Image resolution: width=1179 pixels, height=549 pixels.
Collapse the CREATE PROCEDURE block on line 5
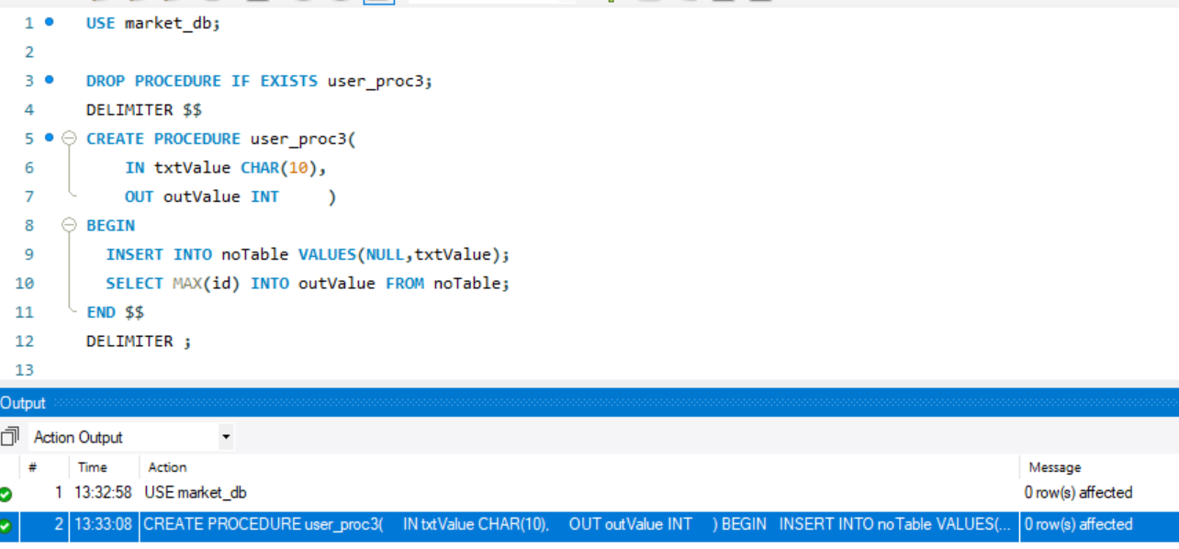tap(69, 139)
